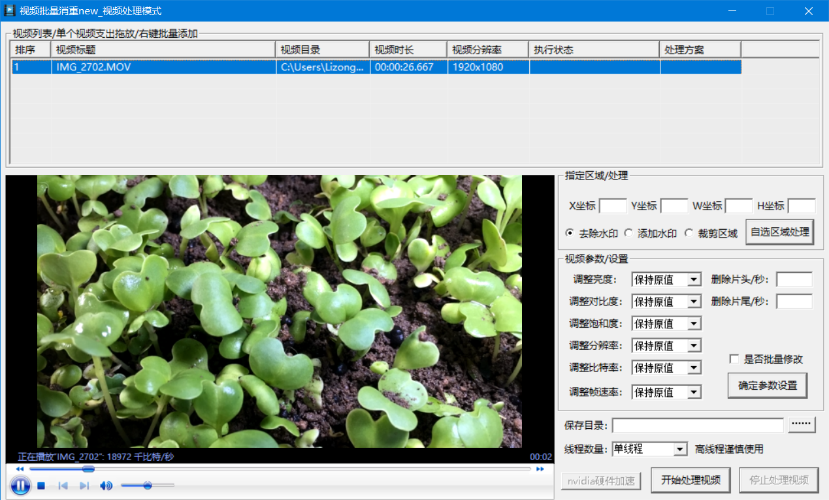
Task: Browse the save directory with the …… button
Action: pyautogui.click(x=802, y=424)
